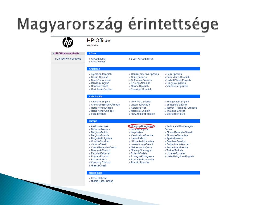Select Africa-English link
This screenshot has width=274, height=205.
tap(98, 58)
